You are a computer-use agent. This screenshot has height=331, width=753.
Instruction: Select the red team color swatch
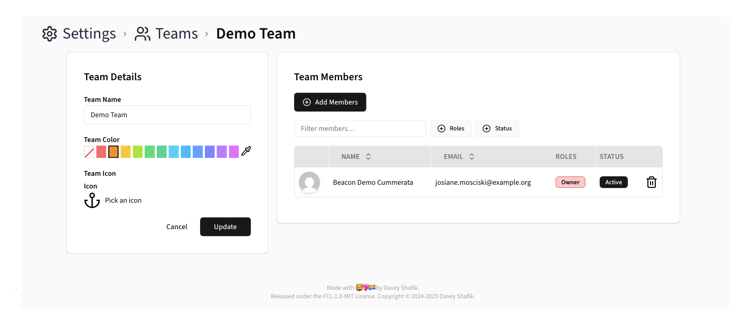101,152
